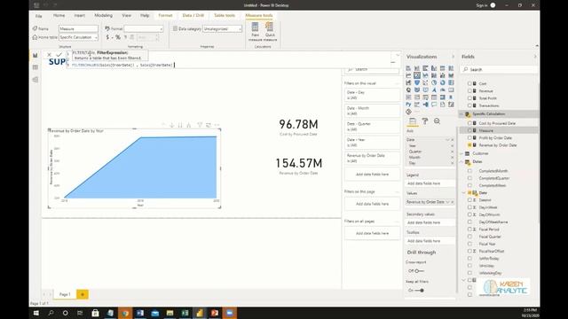This screenshot has height=319, width=568.
Task: Check the Cost field checkbox
Action: pos(469,83)
